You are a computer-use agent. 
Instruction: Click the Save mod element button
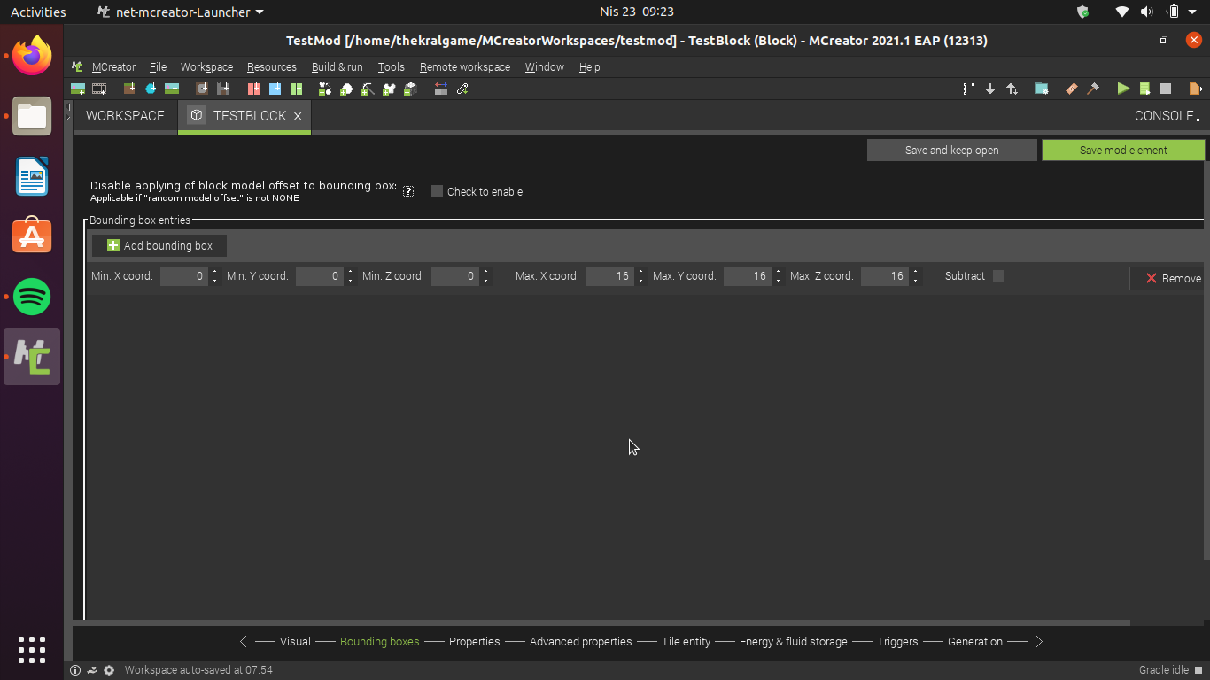pos(1123,150)
